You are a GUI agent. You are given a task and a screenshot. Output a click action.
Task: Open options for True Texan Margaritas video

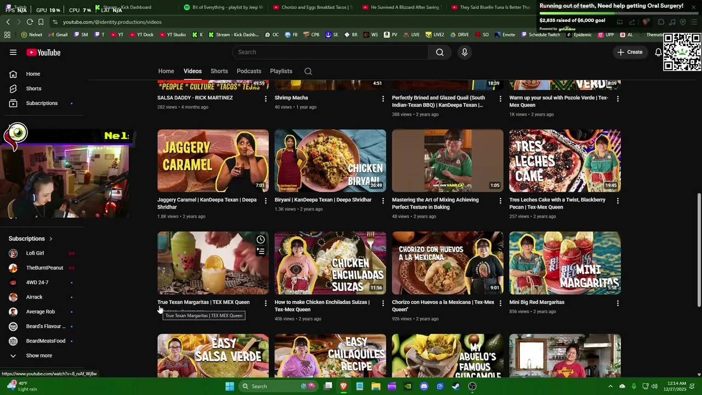(x=265, y=303)
